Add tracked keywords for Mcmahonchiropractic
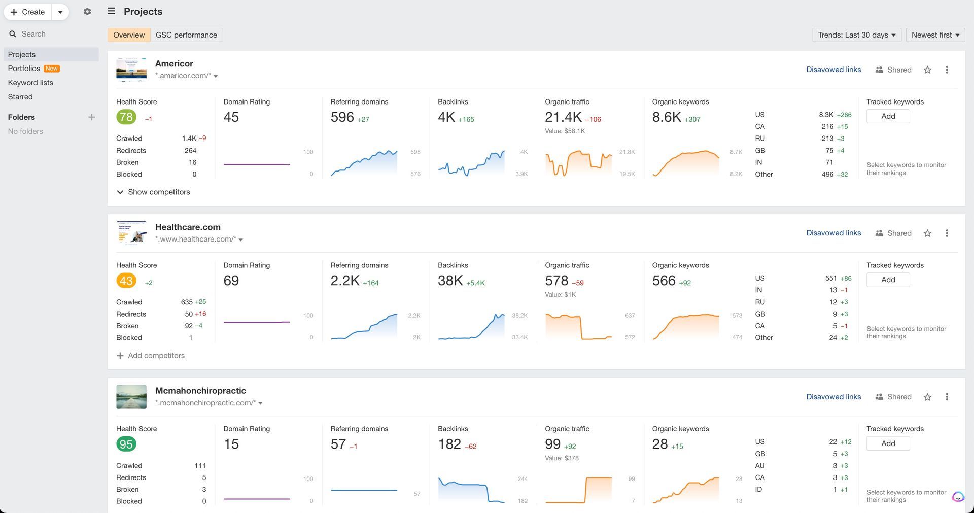 click(888, 443)
